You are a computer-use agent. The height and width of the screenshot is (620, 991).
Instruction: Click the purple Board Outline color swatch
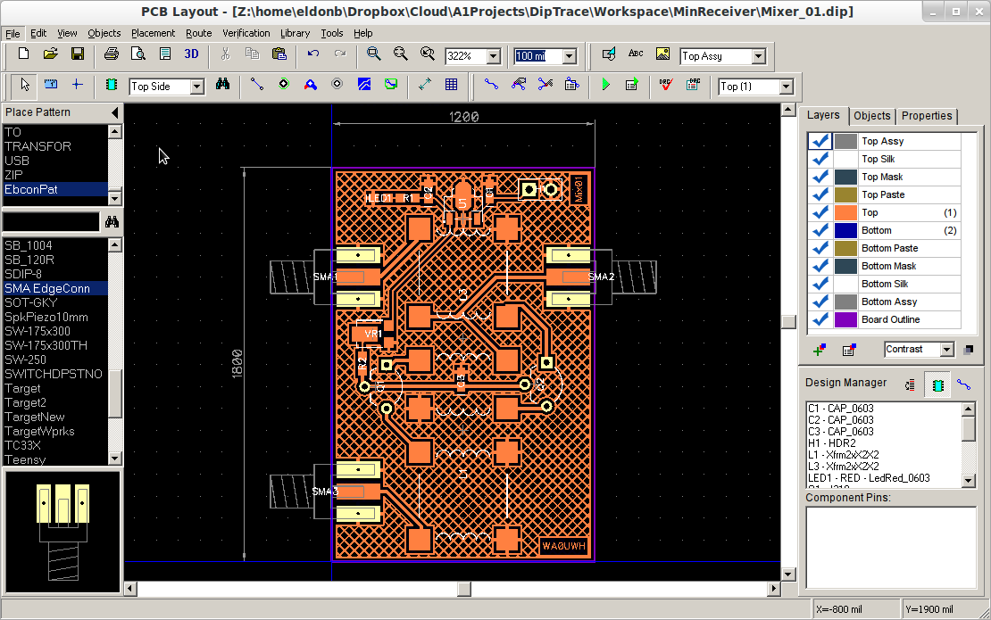pos(845,319)
